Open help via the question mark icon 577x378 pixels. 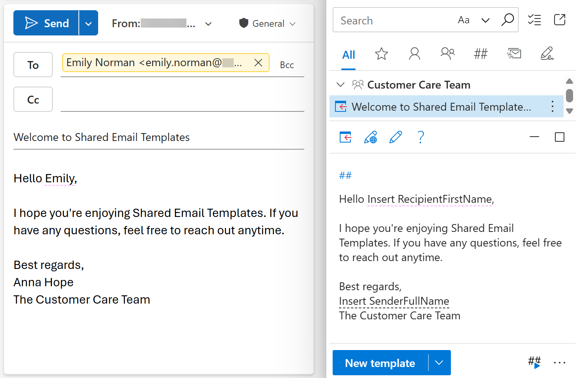tap(421, 137)
